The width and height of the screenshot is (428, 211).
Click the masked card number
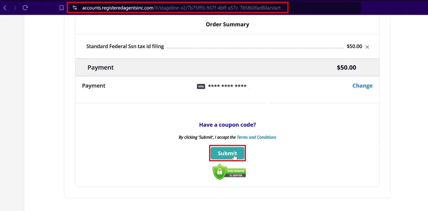(227, 86)
